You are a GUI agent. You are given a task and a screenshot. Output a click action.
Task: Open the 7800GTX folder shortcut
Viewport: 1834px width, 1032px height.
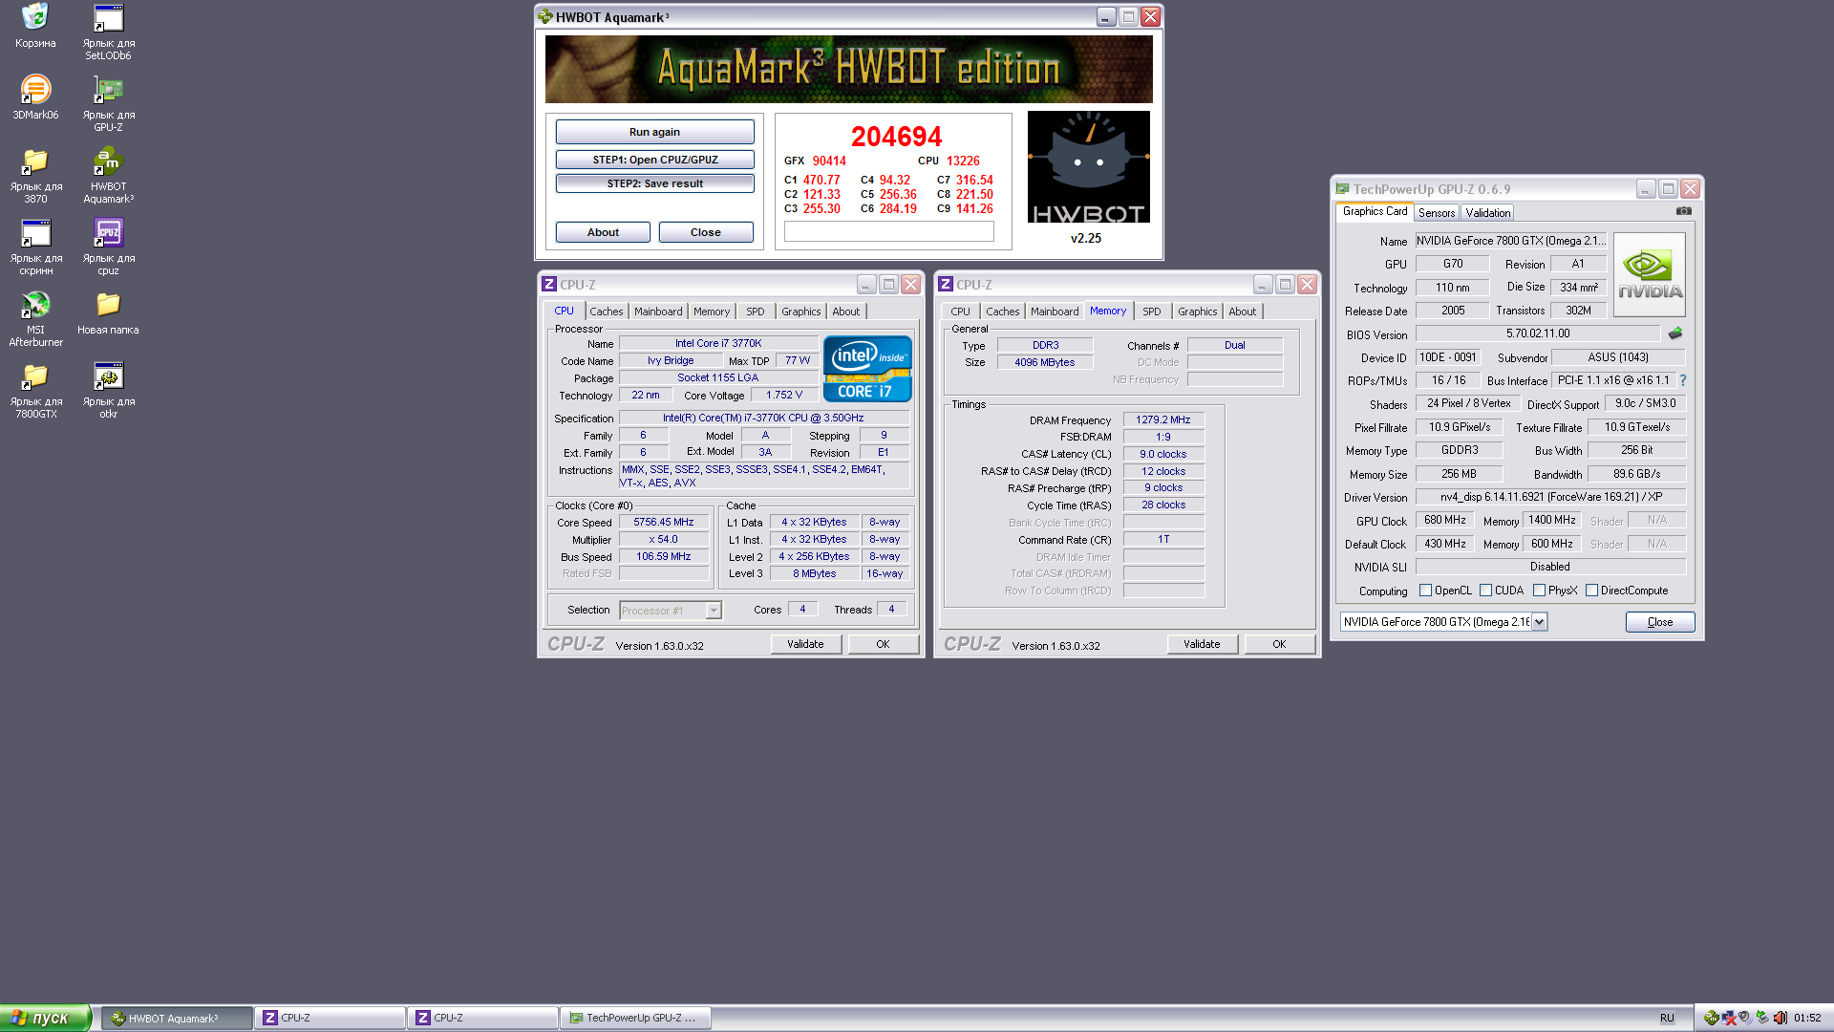[x=35, y=389]
